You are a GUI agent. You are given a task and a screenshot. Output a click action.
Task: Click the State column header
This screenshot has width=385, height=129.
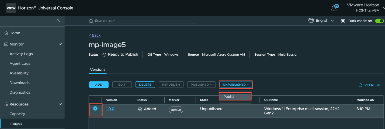[x=204, y=100]
